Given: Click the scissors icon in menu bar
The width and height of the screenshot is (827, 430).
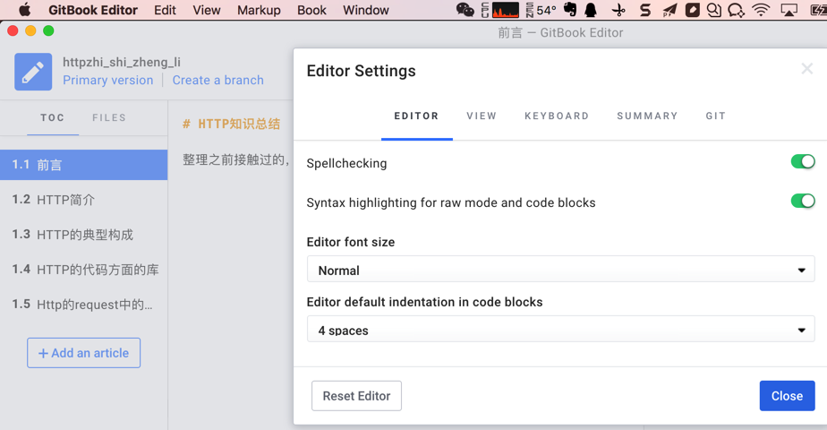Looking at the screenshot, I should [x=618, y=10].
